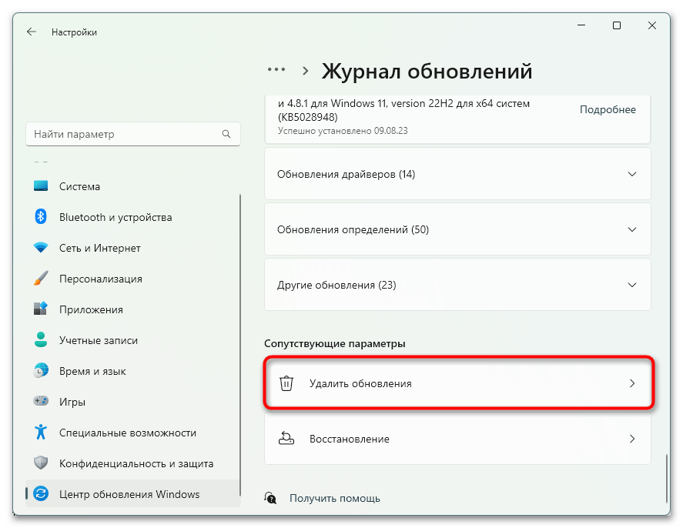This screenshot has width=683, height=528.
Task: Click the Время и язык globe-clock icon
Action: [x=41, y=371]
